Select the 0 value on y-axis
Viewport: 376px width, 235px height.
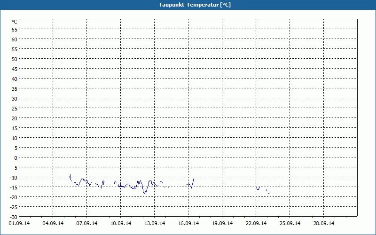pos(16,157)
